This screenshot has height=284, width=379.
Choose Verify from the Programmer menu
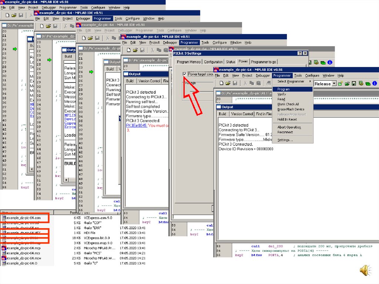coord(292,94)
